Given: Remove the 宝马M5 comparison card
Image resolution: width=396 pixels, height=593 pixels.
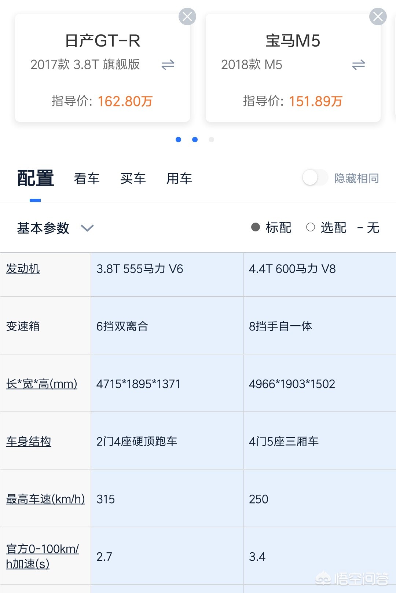Looking at the screenshot, I should point(378,17).
